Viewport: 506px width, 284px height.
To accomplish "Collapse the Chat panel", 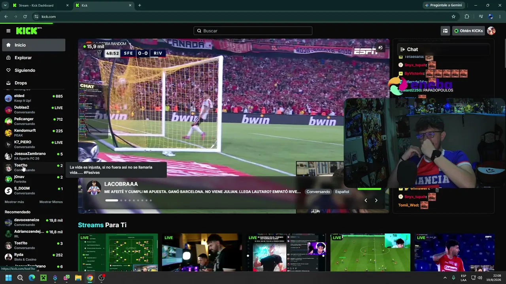I will [x=402, y=49].
